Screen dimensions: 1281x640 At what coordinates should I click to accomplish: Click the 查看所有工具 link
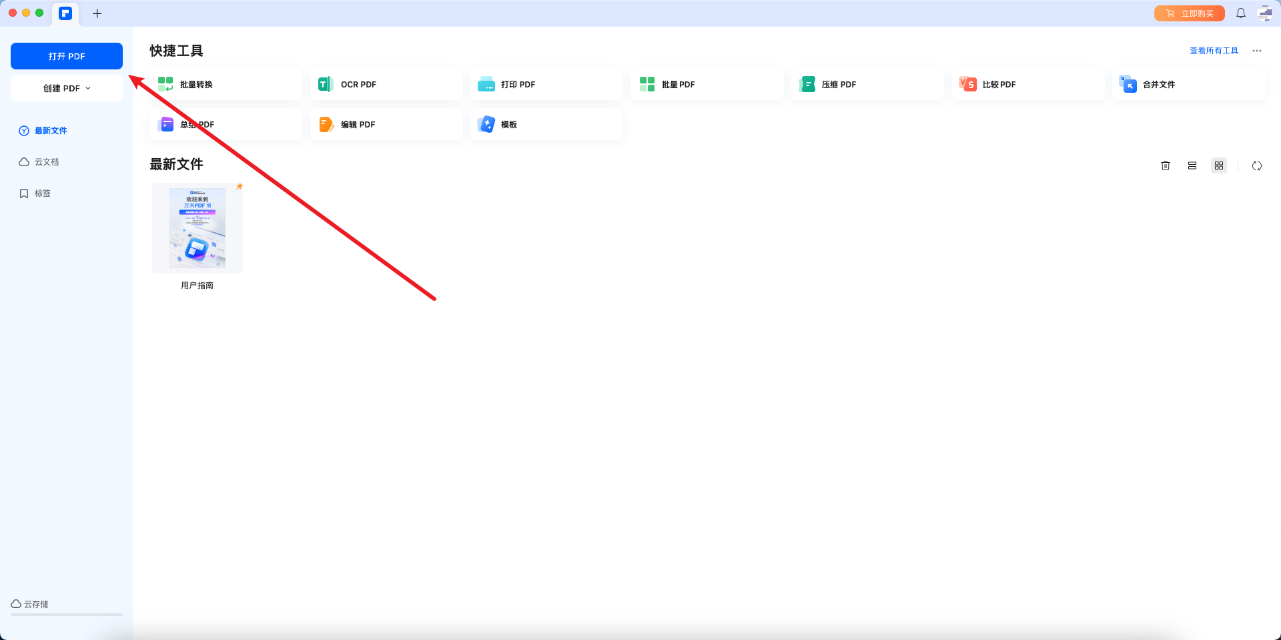[1214, 51]
